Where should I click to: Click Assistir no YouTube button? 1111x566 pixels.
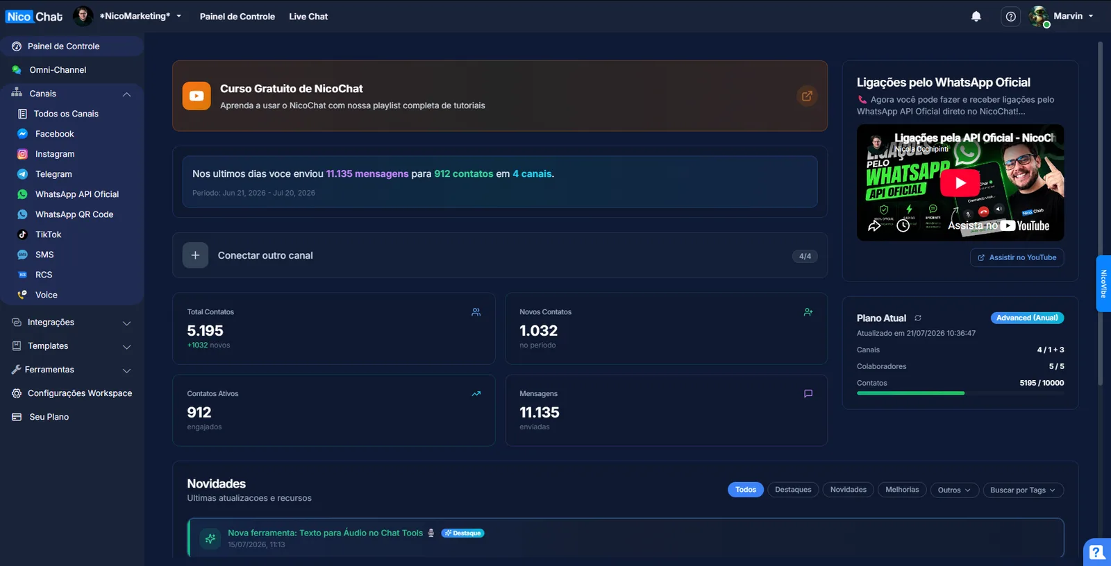pyautogui.click(x=1017, y=257)
